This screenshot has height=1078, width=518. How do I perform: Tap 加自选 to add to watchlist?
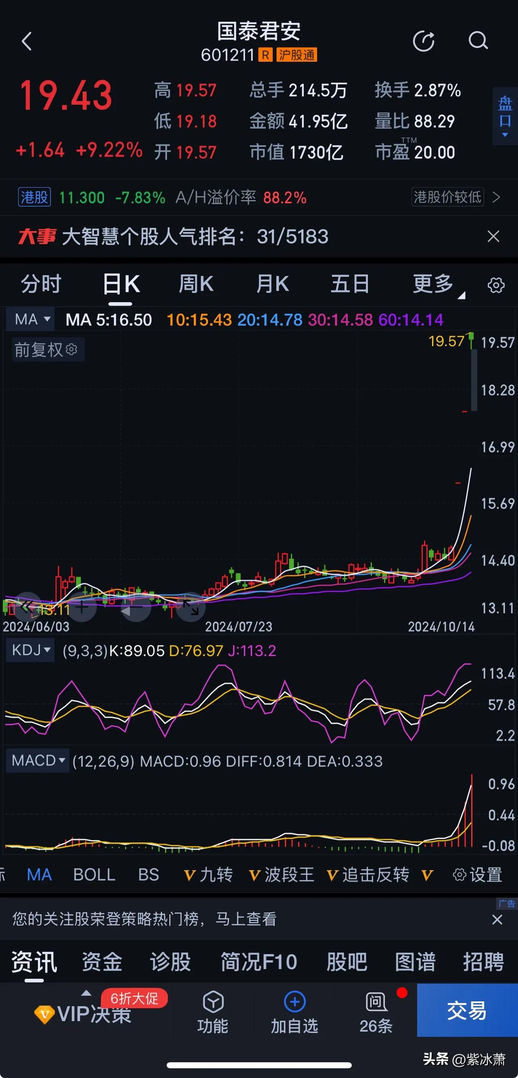(x=295, y=1012)
